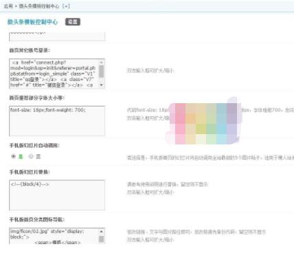
Task: Click the scrollbar thumb in the ficon/02.jpg textarea
Action: click(101, 239)
